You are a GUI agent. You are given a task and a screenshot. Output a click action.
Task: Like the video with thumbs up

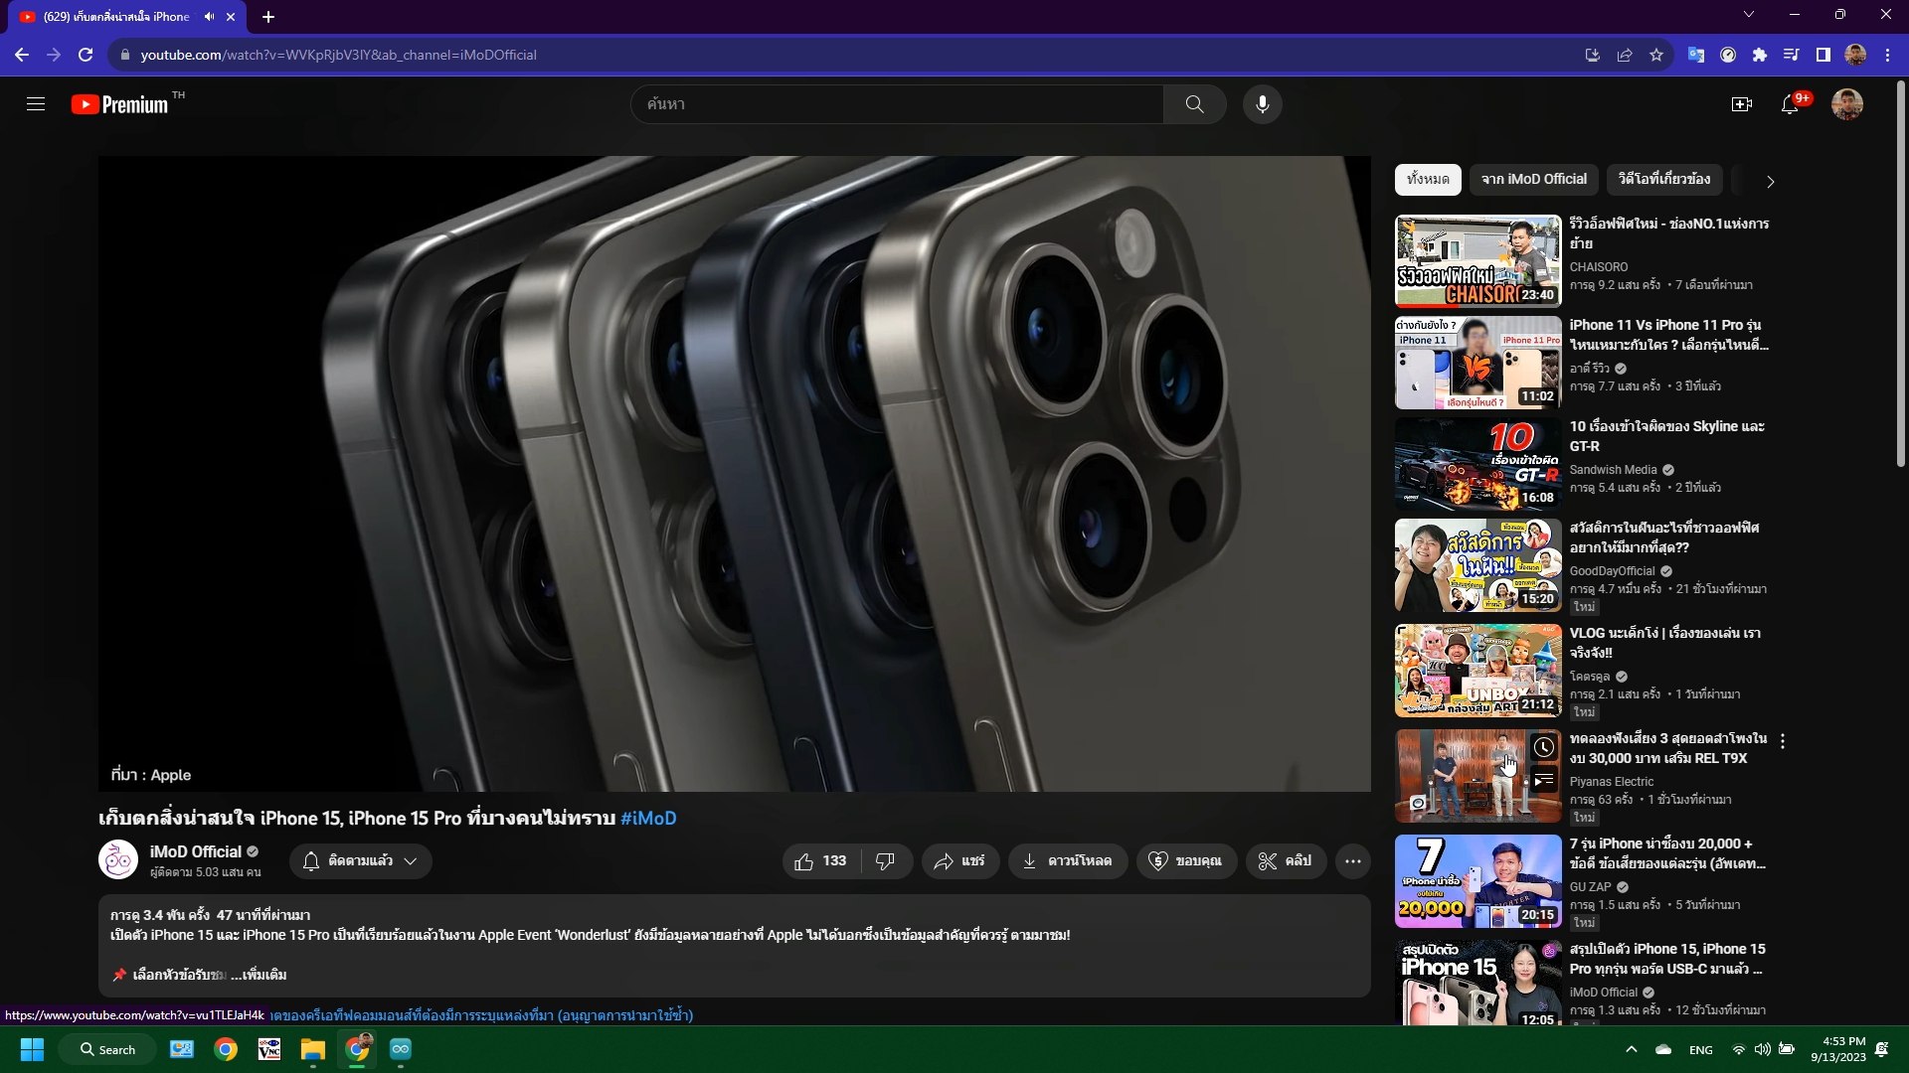pos(821,861)
